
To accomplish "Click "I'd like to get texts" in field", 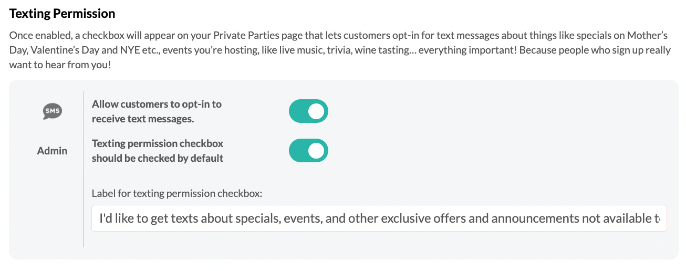I will [x=150, y=218].
